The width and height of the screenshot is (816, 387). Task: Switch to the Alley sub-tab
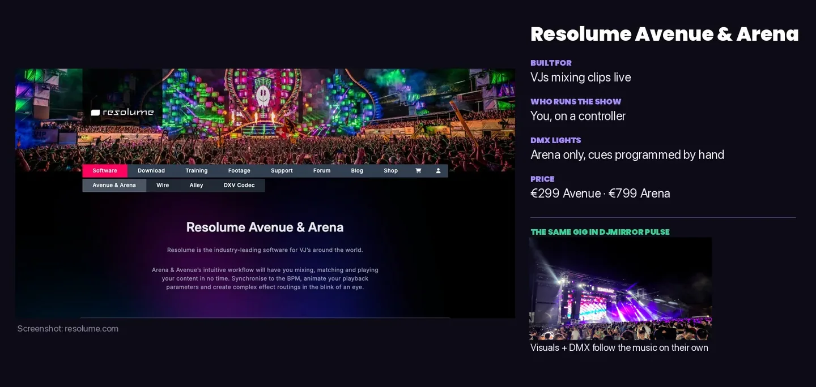(196, 185)
